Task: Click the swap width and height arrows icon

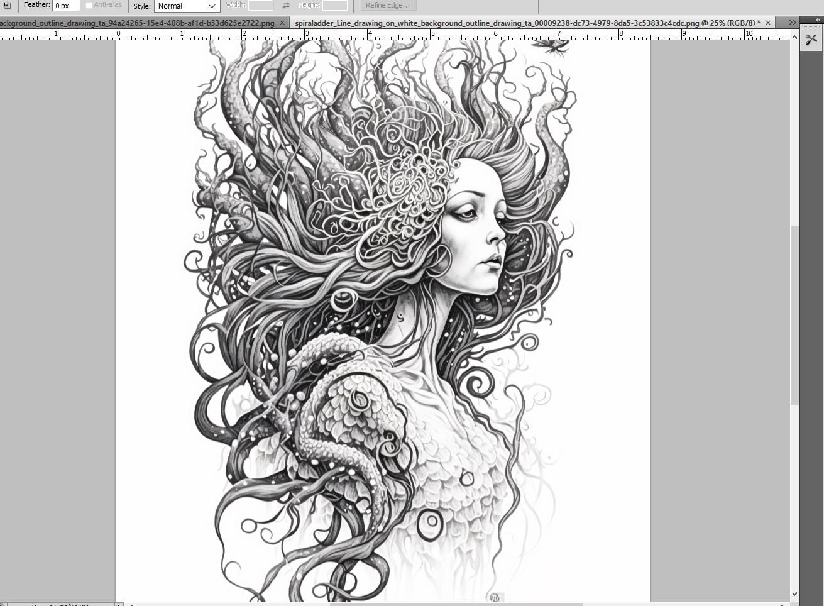Action: (286, 5)
